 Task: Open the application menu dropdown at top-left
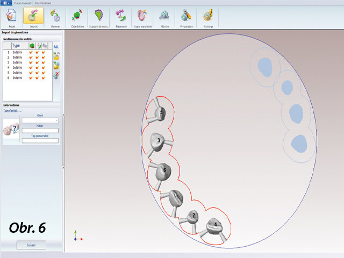pyautogui.click(x=6, y=3)
